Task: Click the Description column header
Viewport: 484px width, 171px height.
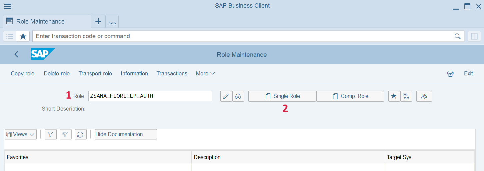Action: [288, 157]
